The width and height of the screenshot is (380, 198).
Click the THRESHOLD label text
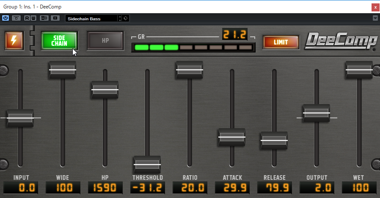coord(148,178)
